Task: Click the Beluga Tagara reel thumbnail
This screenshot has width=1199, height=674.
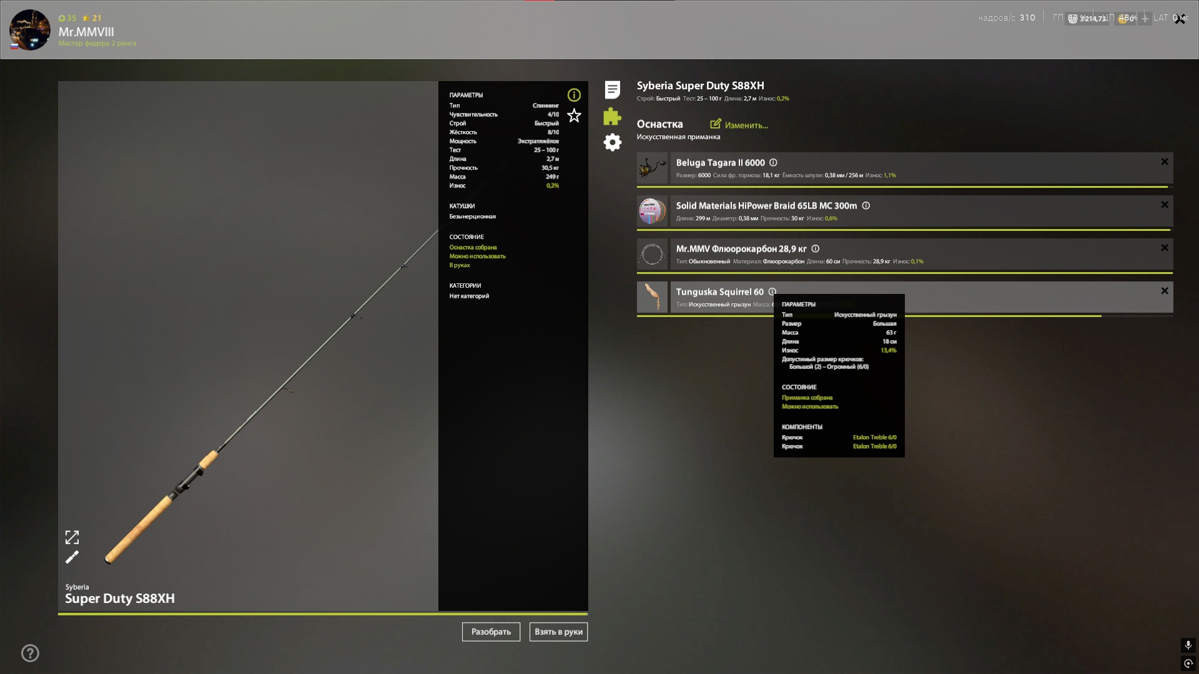Action: point(652,168)
